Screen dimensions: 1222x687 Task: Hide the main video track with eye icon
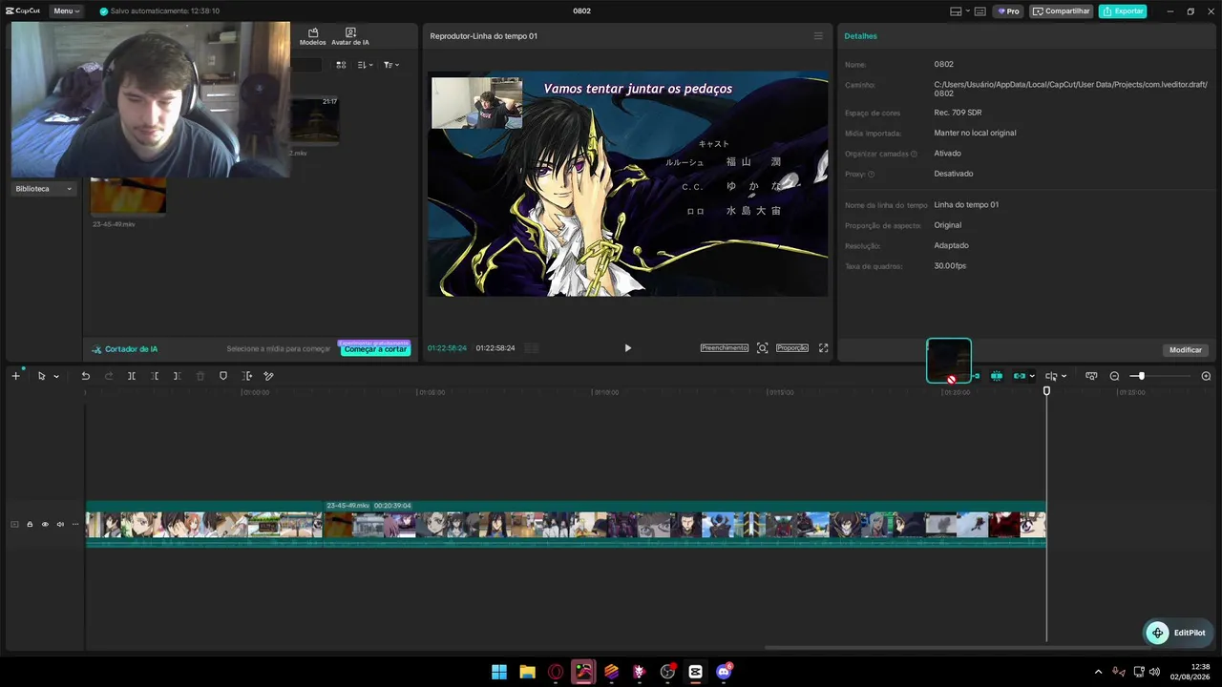(45, 524)
